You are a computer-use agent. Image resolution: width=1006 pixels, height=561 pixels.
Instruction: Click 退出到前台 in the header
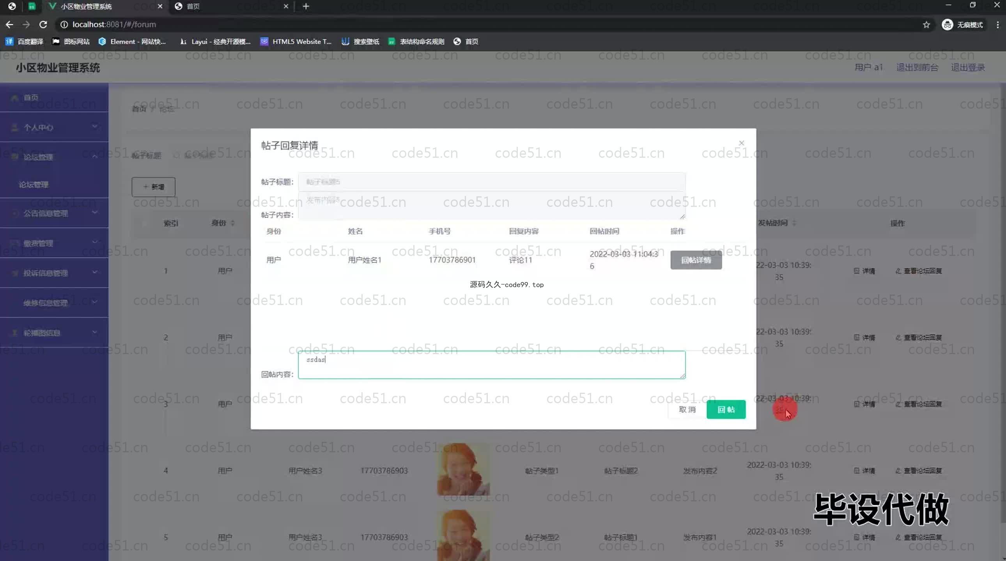pos(917,67)
